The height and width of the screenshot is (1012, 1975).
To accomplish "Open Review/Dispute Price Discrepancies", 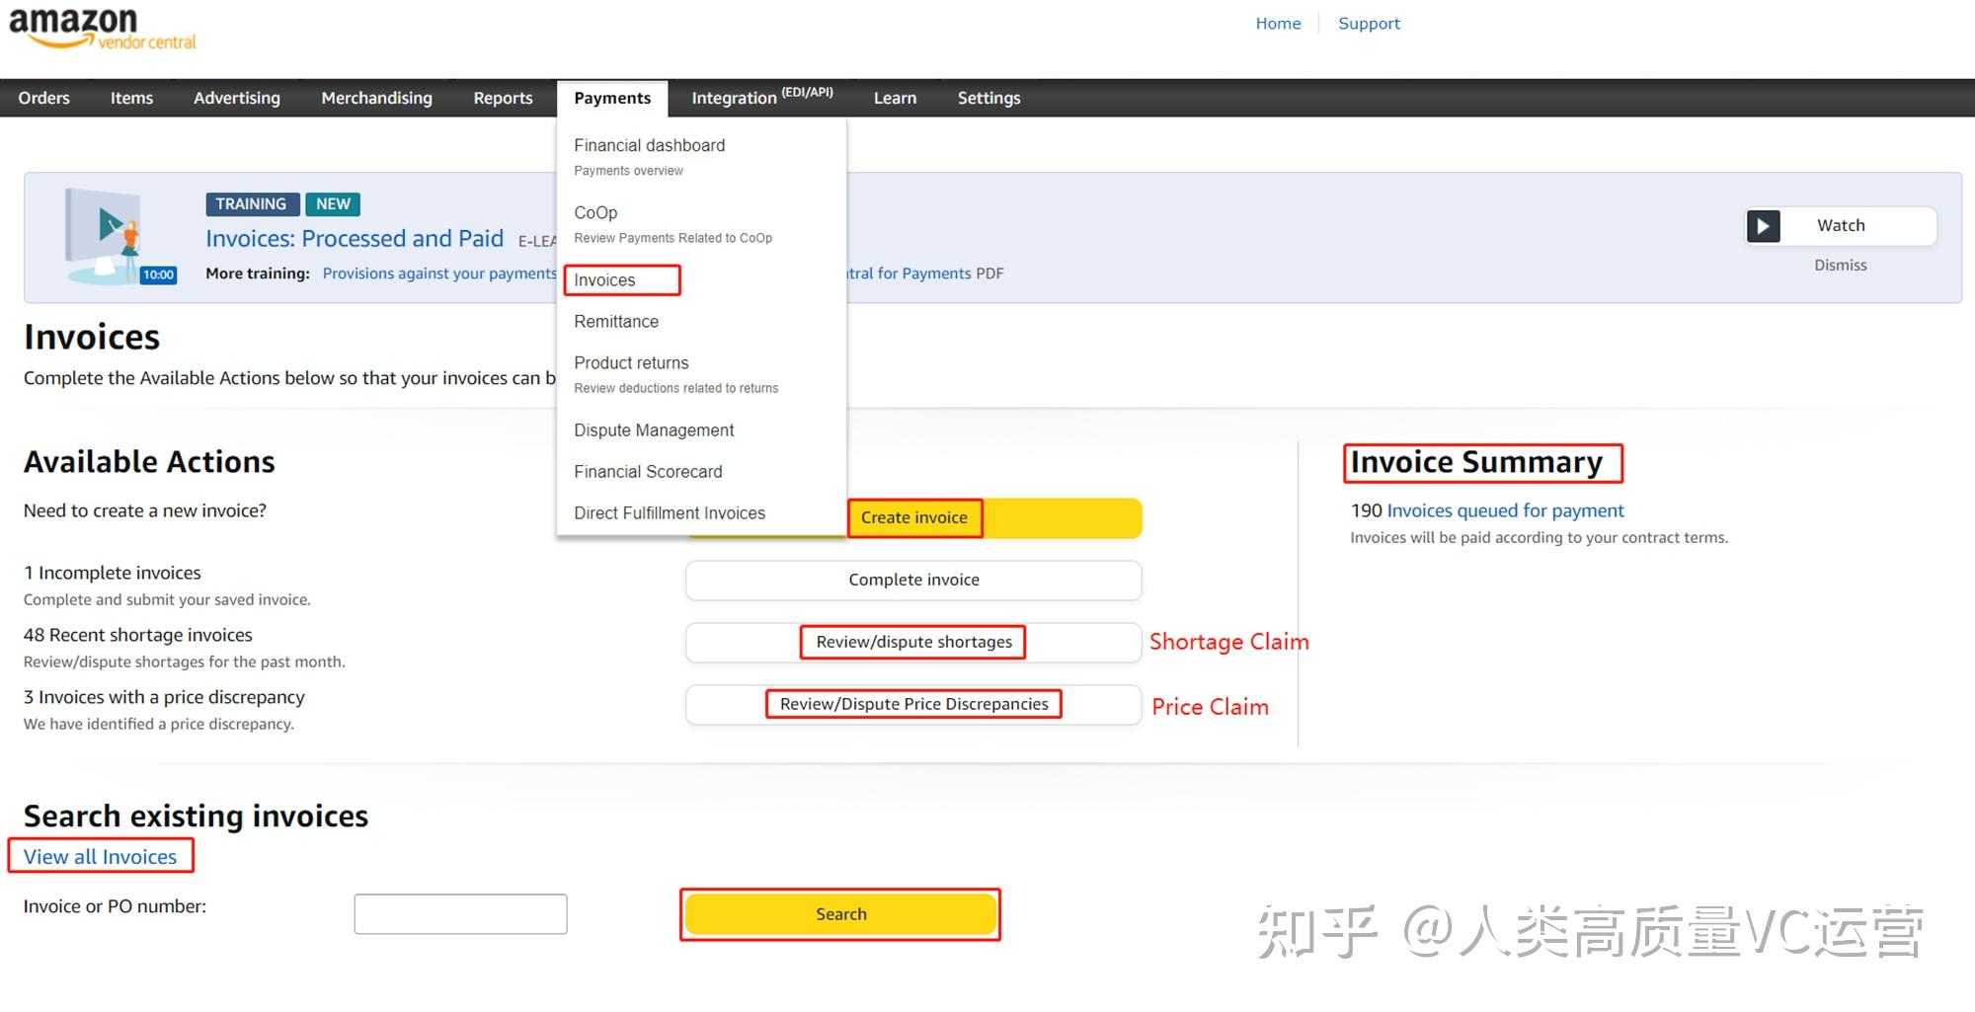I will click(912, 703).
